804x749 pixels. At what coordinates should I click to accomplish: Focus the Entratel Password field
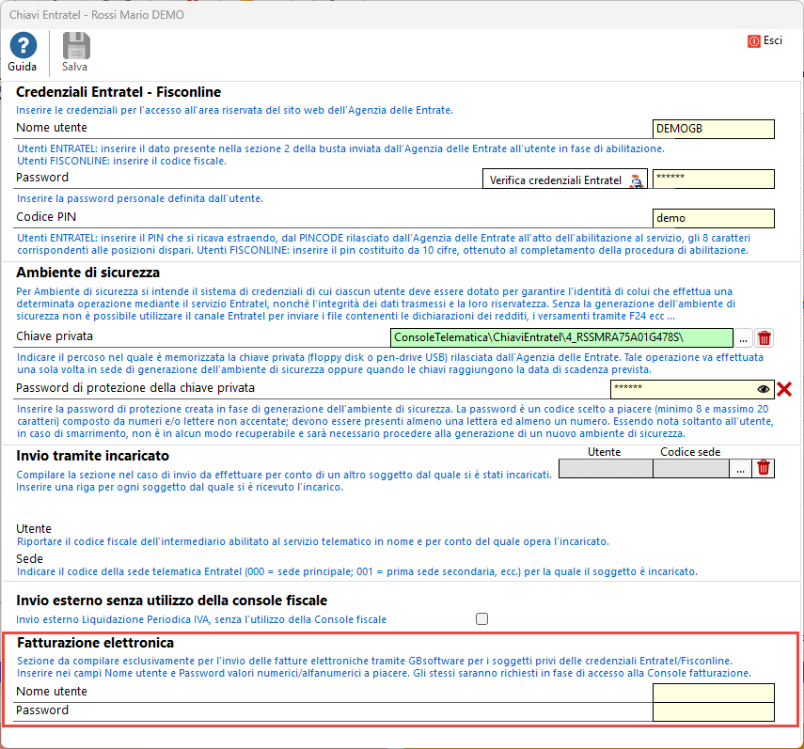point(713,179)
